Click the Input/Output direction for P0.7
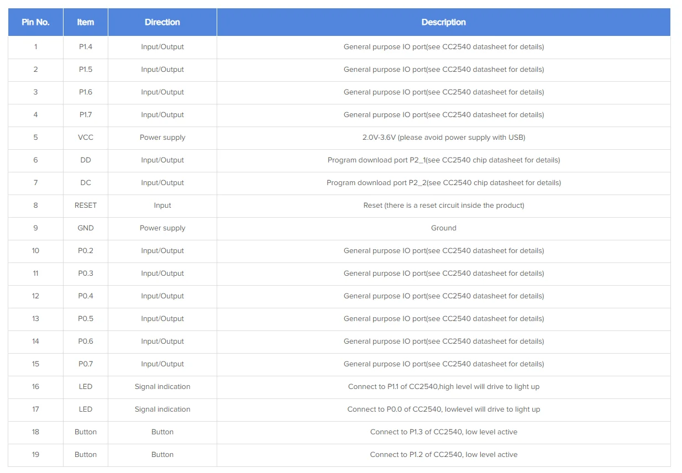This screenshot has width=682, height=473. click(x=162, y=364)
